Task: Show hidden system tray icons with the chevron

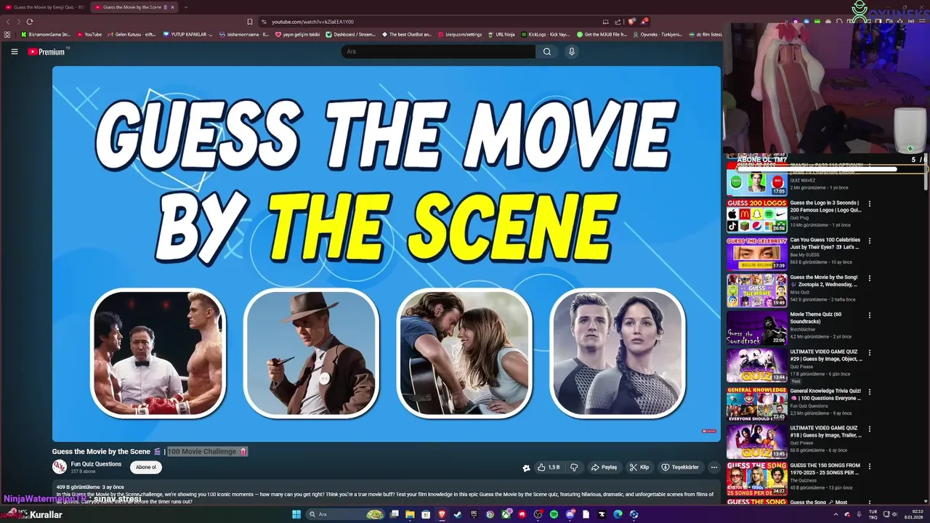Action: (x=836, y=514)
